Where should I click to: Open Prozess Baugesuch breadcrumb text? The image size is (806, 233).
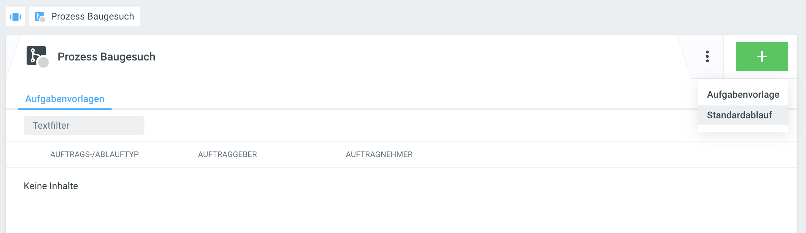click(92, 17)
